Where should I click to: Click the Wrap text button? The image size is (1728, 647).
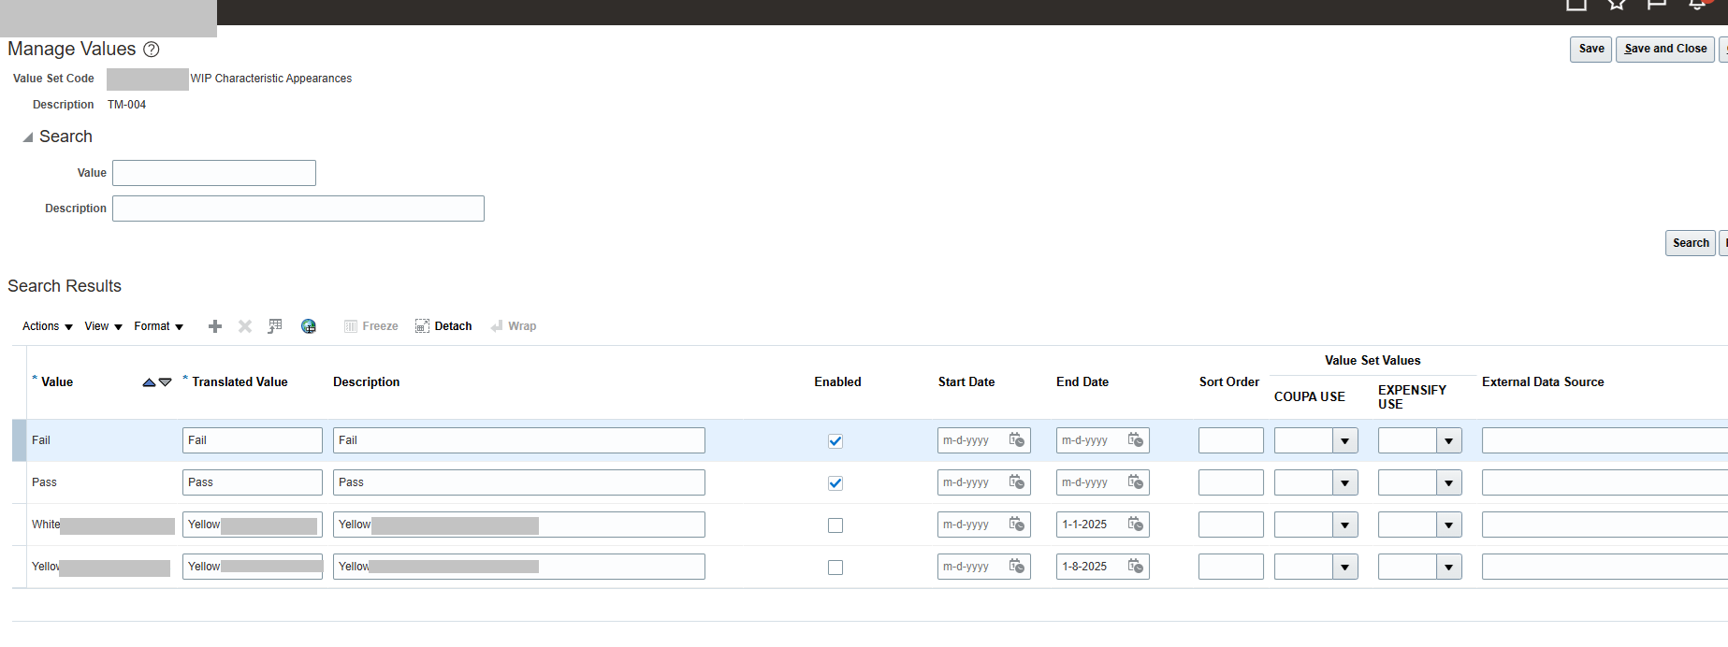(514, 326)
